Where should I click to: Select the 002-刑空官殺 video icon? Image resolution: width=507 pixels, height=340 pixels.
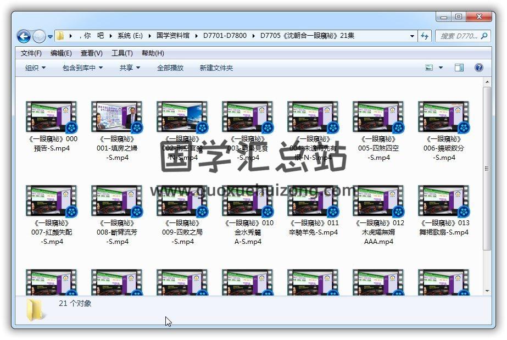point(182,116)
